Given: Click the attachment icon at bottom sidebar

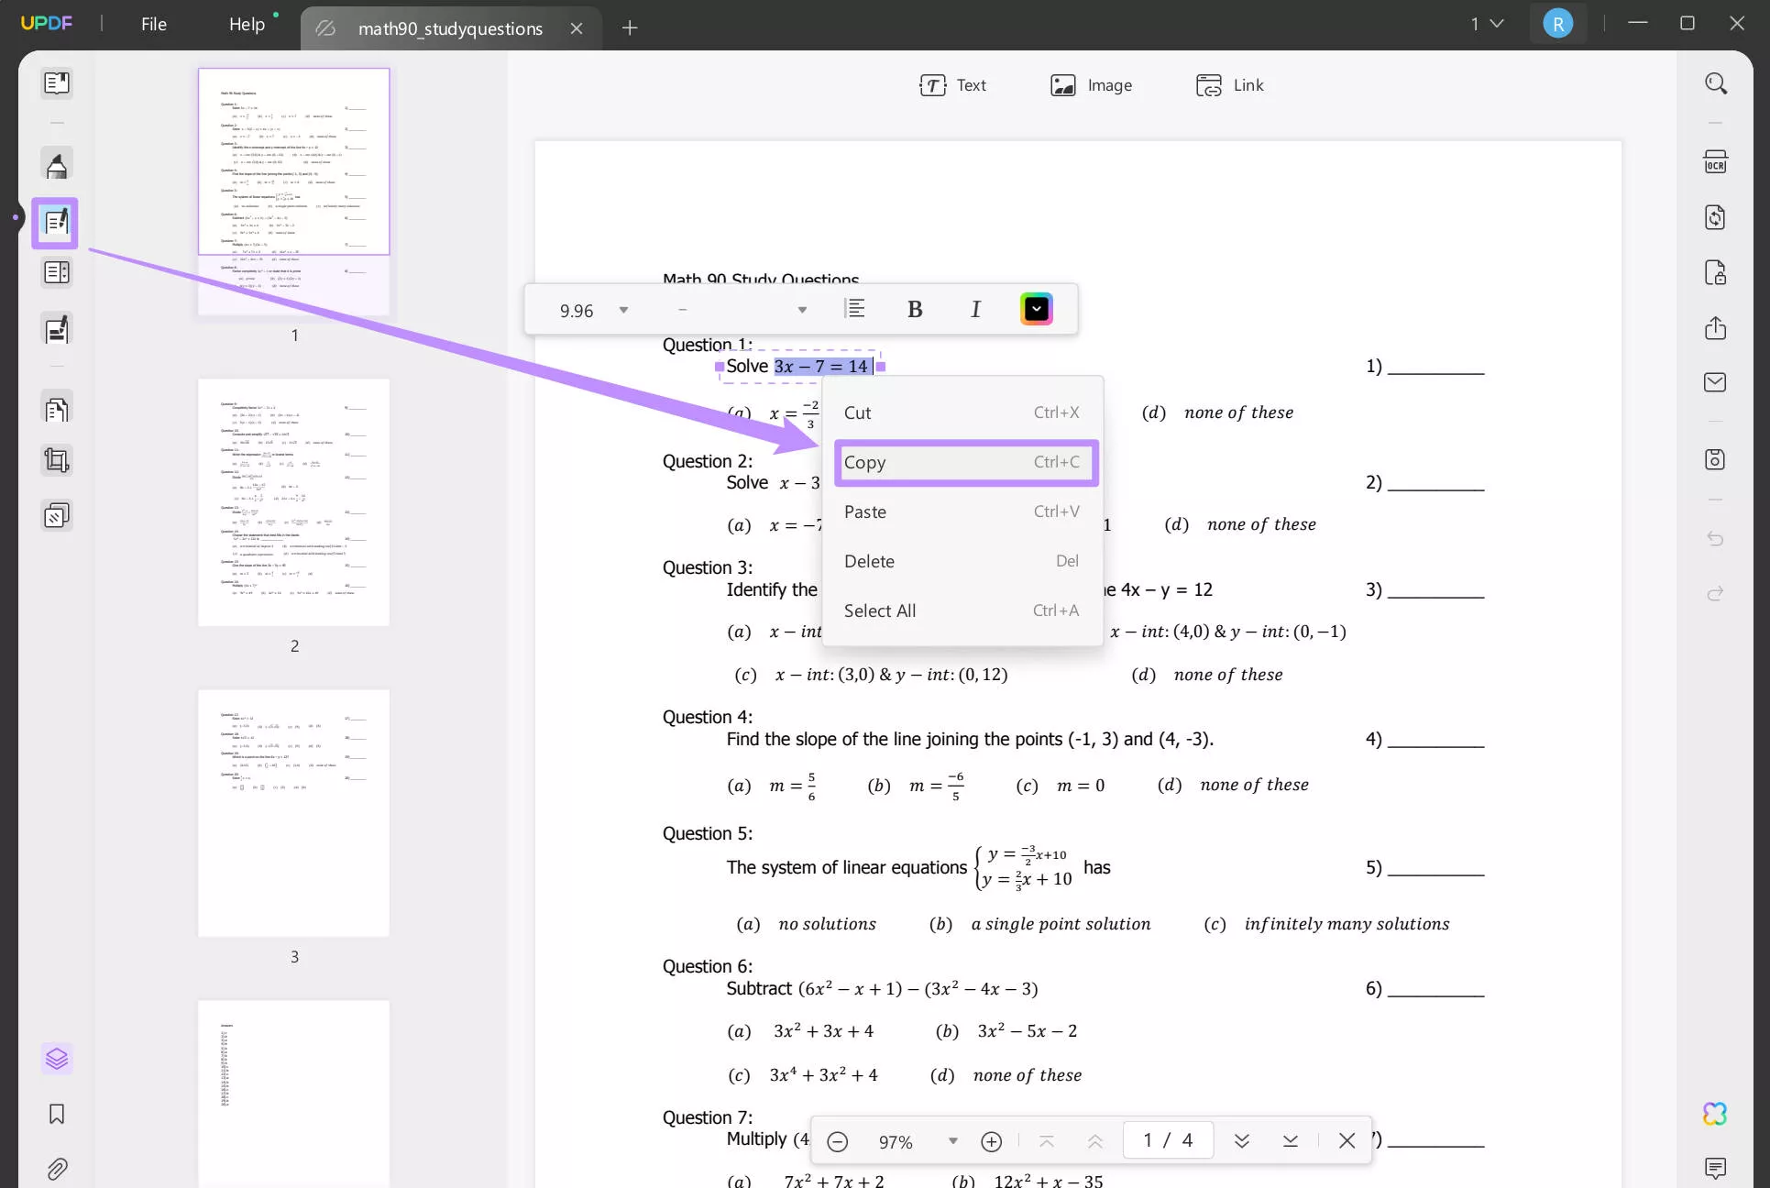Looking at the screenshot, I should coord(56,1170).
